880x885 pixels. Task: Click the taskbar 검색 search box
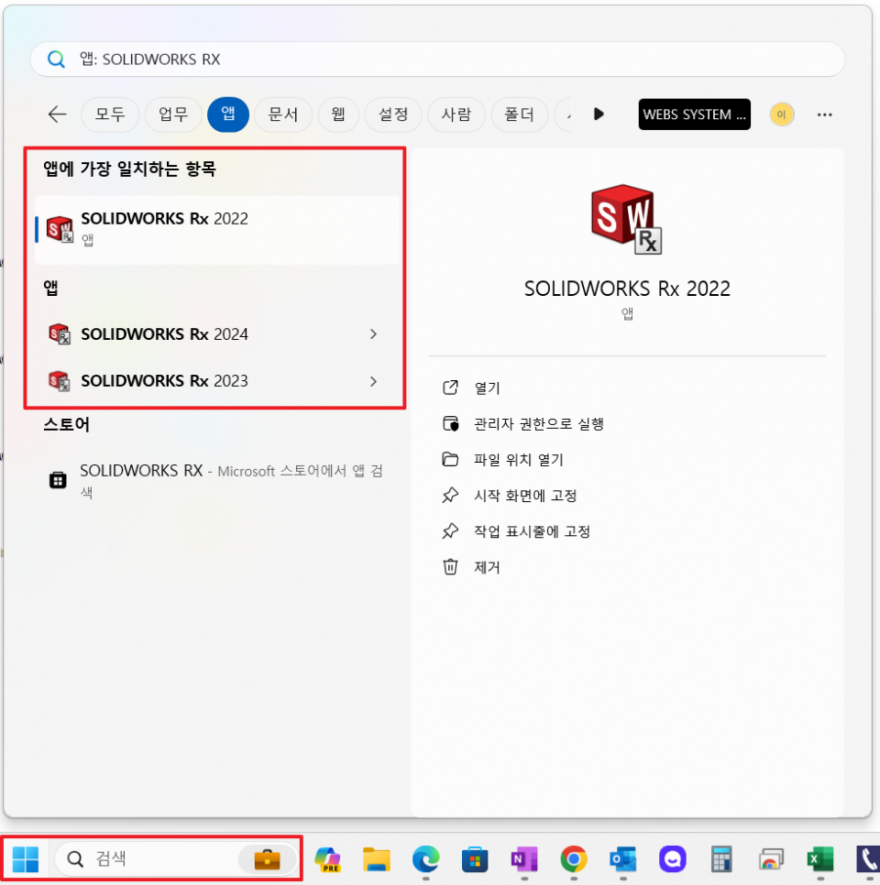(x=176, y=859)
